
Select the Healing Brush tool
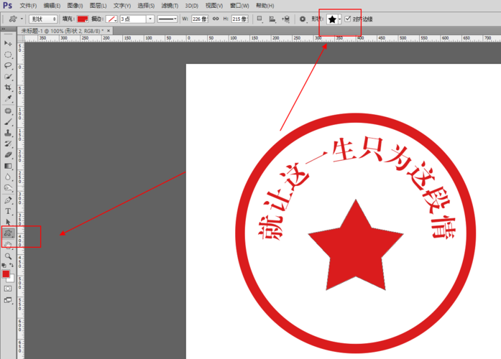(8, 111)
